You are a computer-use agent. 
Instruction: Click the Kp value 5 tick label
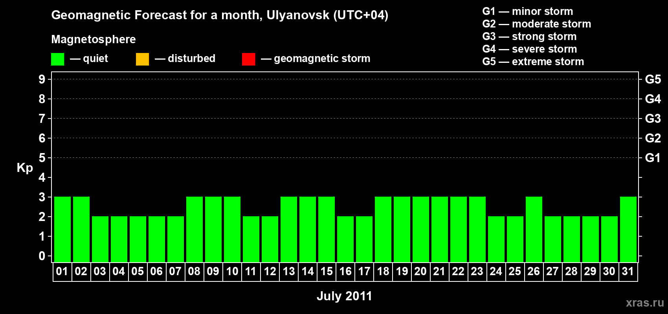42,158
